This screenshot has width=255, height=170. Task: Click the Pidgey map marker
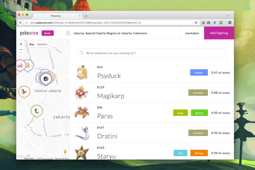(24, 92)
